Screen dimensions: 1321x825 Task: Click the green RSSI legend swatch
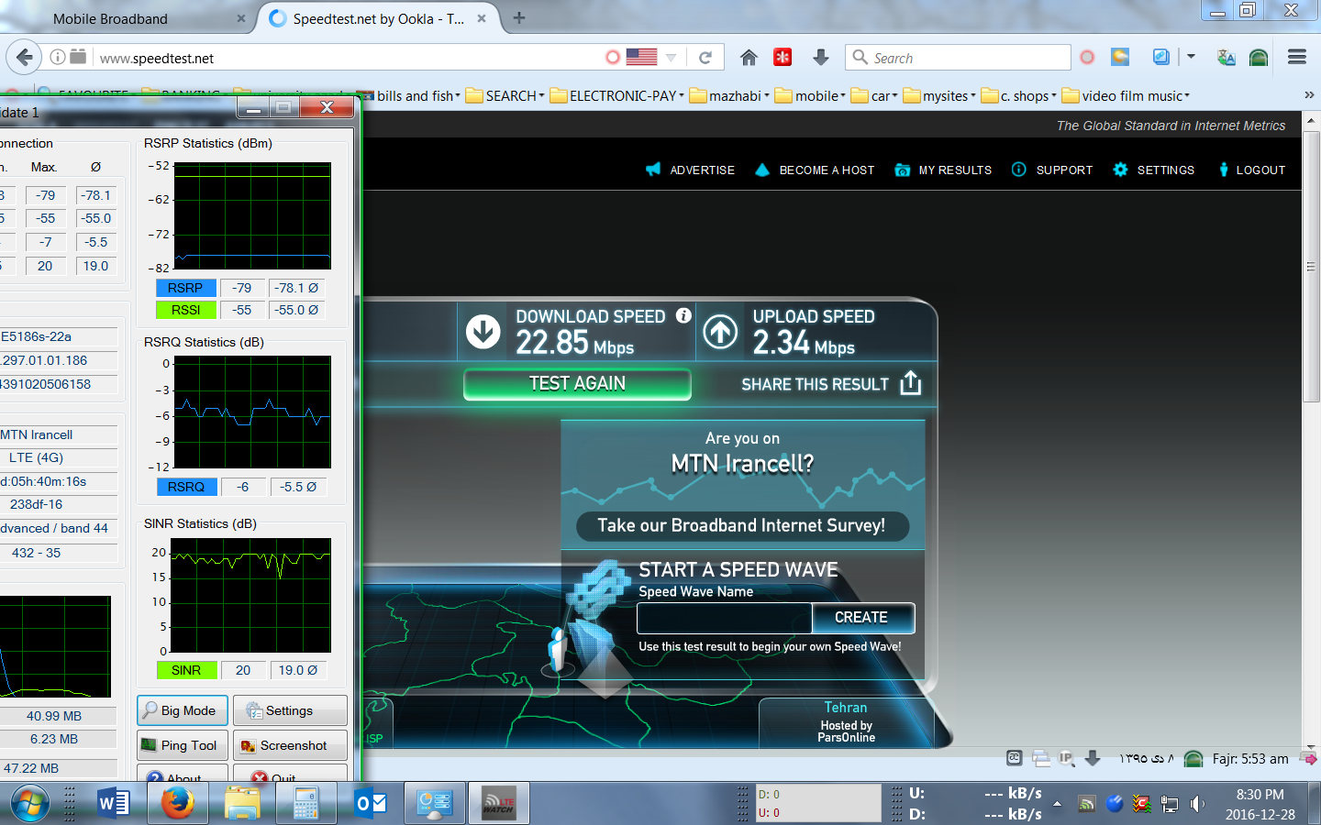pos(186,310)
